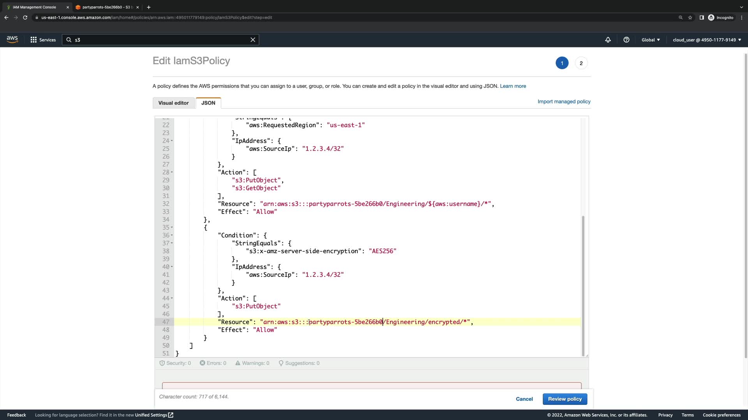This screenshot has width=748, height=420.
Task: Click the browser reload icon
Action: click(x=25, y=17)
